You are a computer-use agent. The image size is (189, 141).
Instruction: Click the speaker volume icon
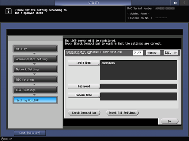[x=175, y=3]
